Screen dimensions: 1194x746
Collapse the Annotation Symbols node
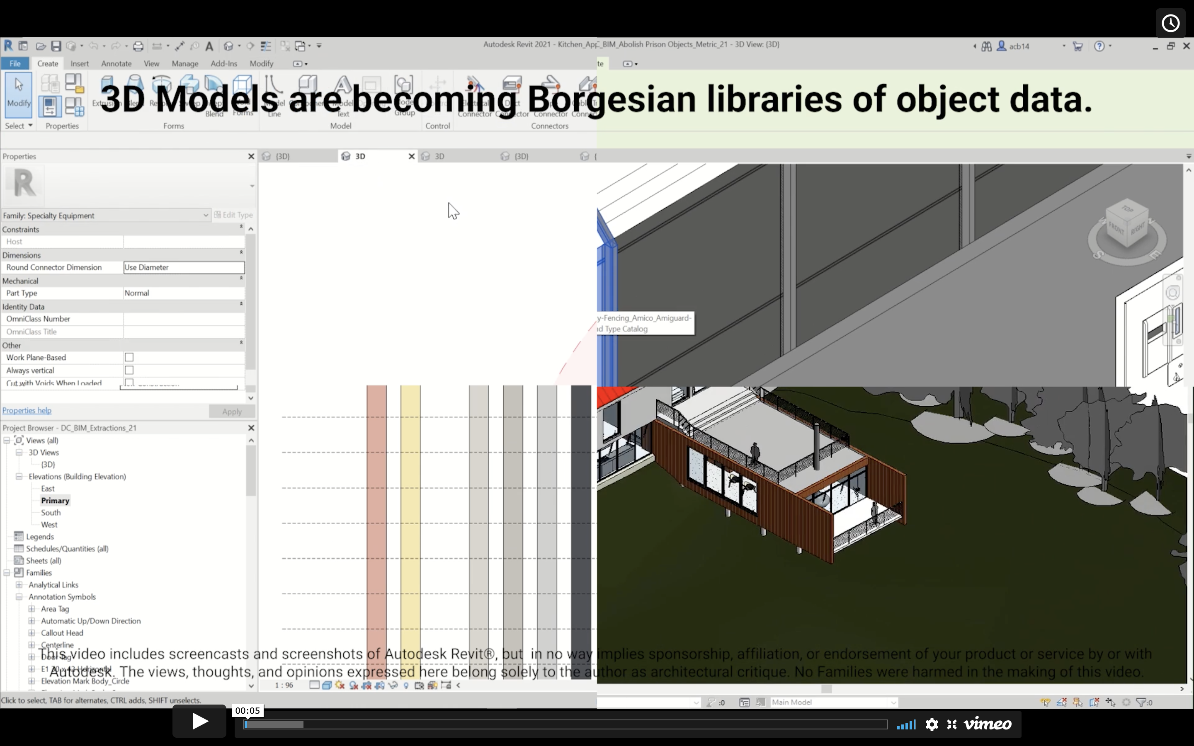[x=19, y=597]
